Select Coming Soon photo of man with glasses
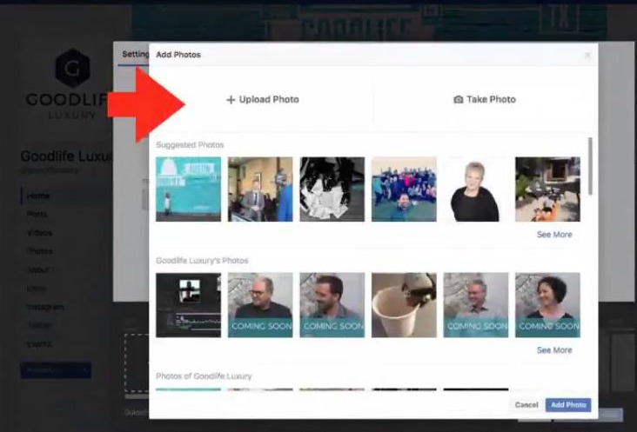 pyautogui.click(x=260, y=305)
